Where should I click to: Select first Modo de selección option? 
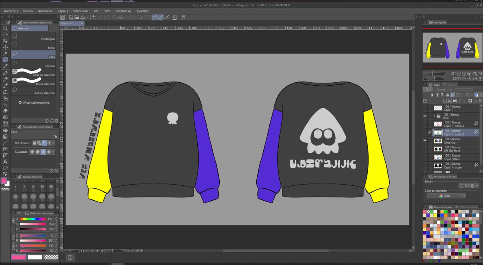point(35,143)
